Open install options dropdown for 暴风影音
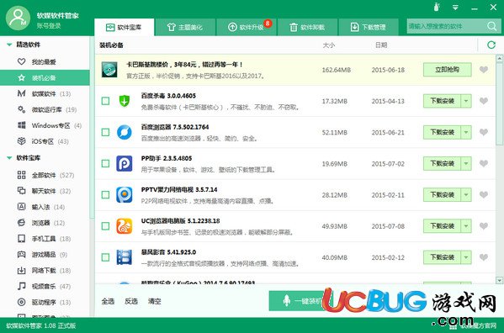This screenshot has width=504, height=333. (466, 257)
